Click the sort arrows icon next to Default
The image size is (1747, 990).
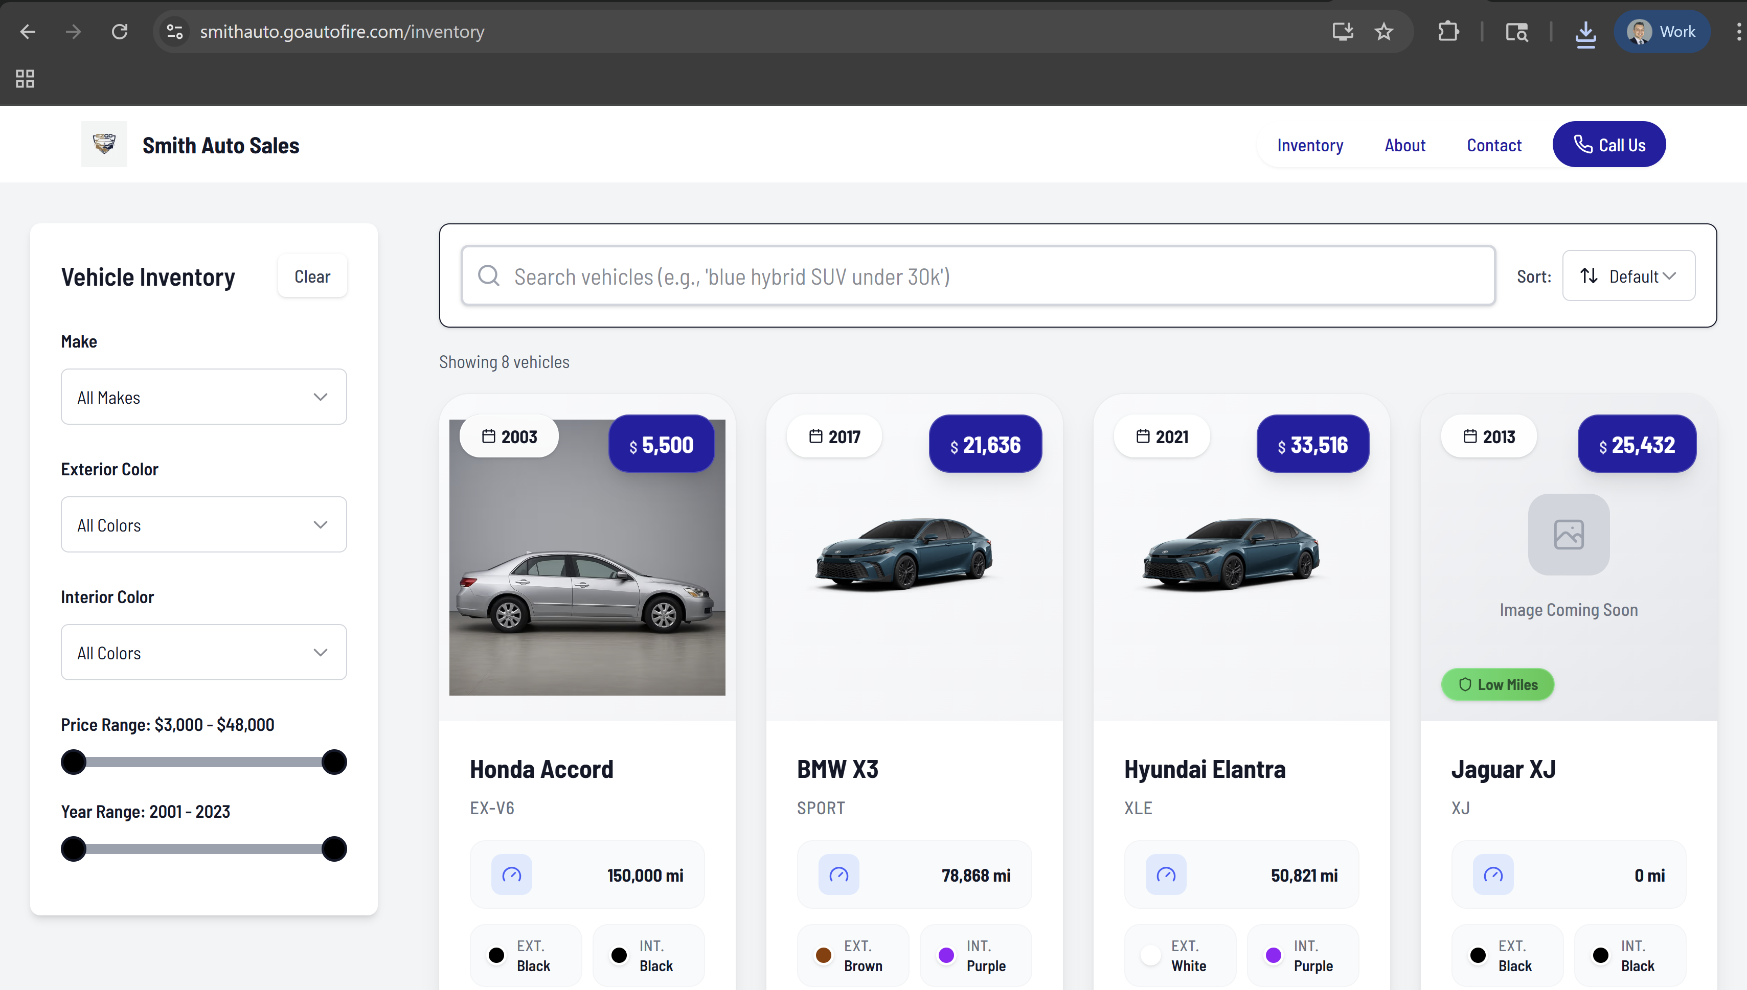point(1589,275)
